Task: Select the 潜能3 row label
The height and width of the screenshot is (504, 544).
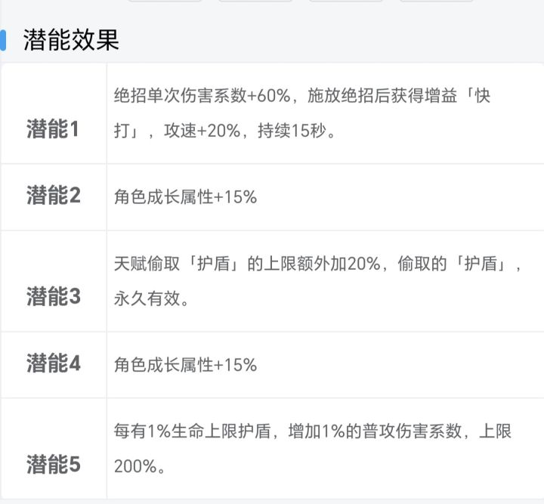Action: pos(53,297)
